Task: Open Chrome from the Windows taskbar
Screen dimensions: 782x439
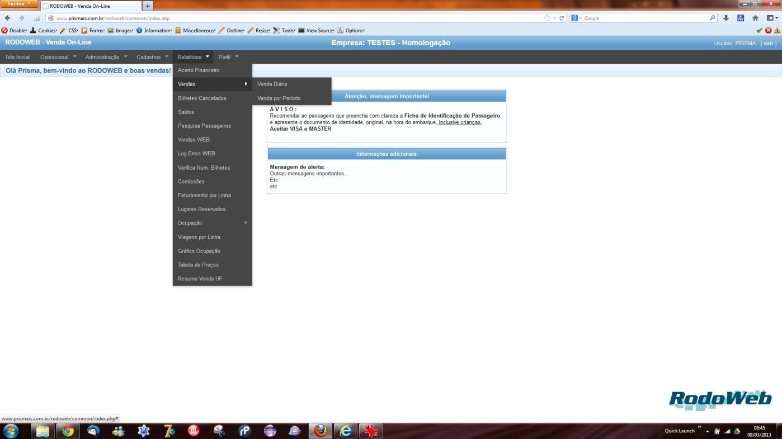Action: click(x=68, y=431)
